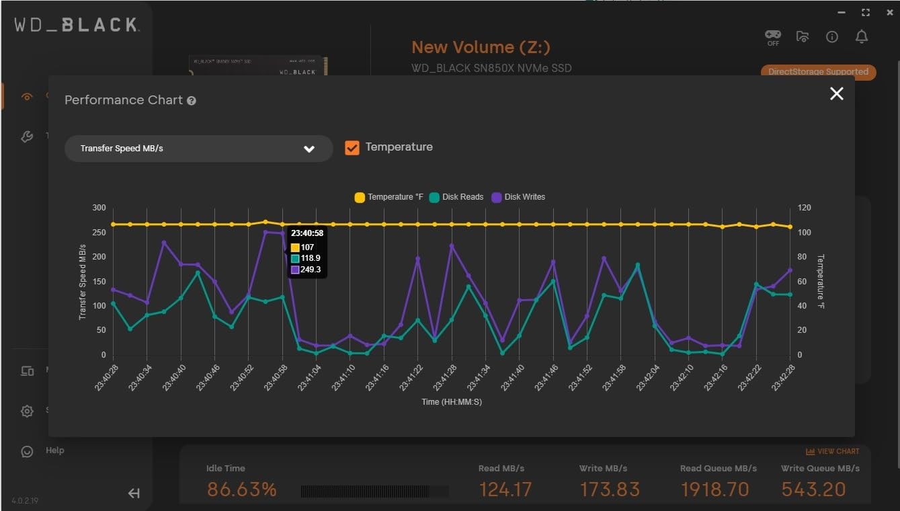Select the eye icon in left sidebar

[27, 97]
